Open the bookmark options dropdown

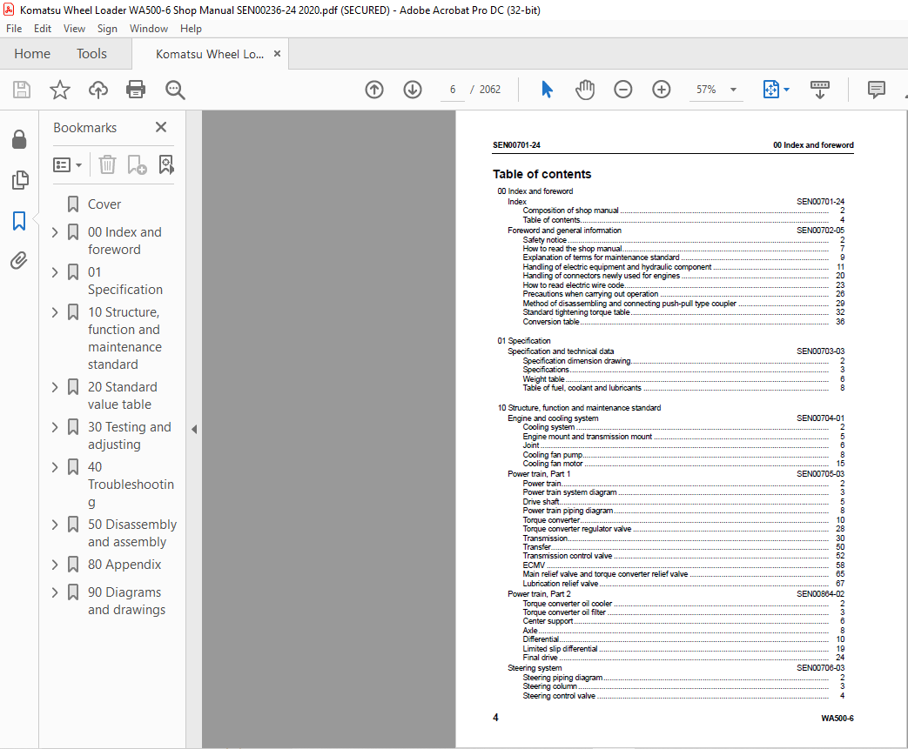pyautogui.click(x=67, y=165)
